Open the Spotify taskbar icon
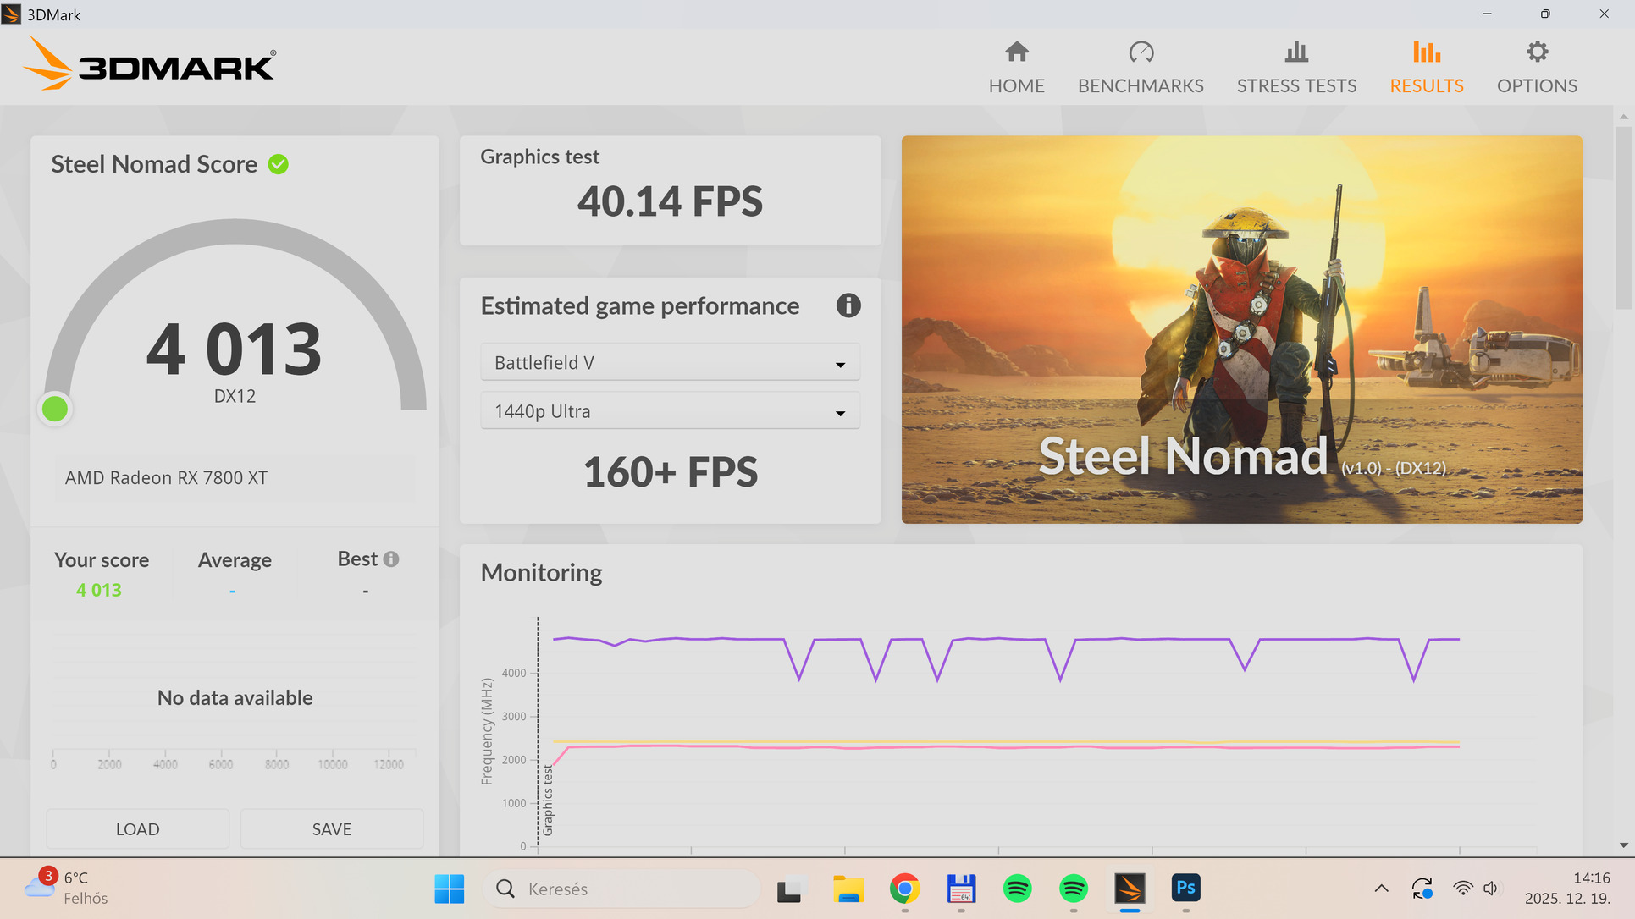1635x919 pixels. [1017, 889]
